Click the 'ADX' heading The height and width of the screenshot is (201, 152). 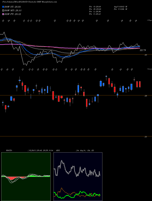tap(58, 150)
